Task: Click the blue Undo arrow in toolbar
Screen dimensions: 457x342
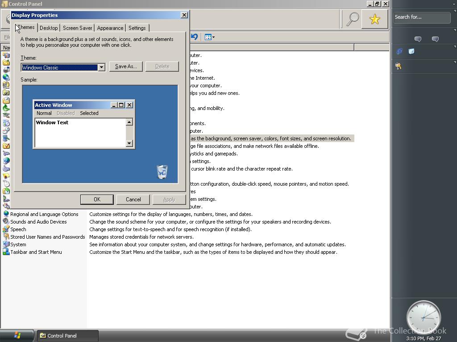Action: coord(195,37)
